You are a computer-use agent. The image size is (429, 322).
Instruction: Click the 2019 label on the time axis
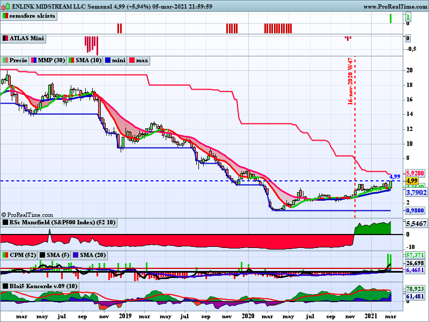click(125, 316)
